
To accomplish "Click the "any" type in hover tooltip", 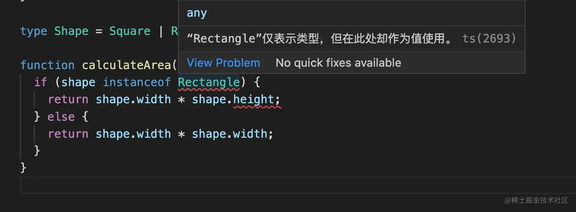I will coord(197,13).
